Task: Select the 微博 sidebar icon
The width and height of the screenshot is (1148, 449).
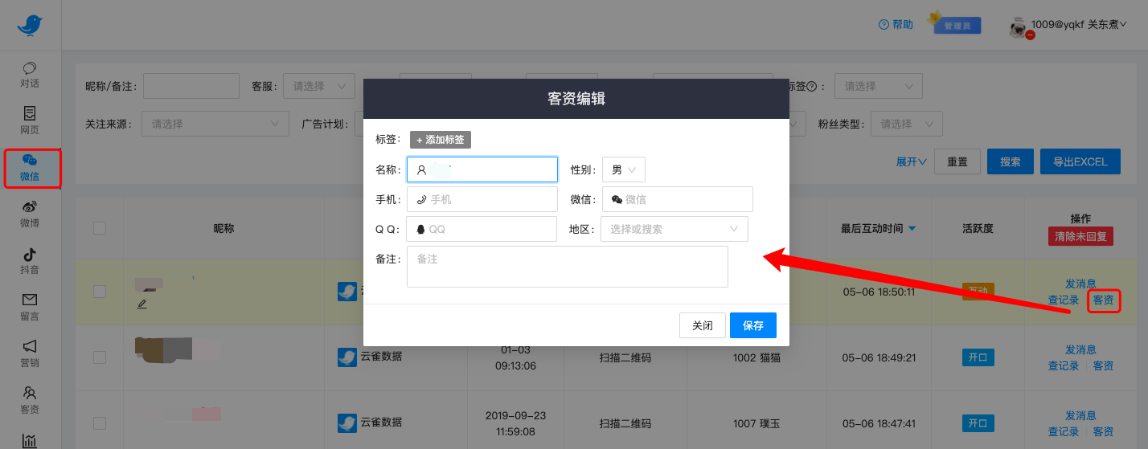Action: tap(30, 207)
